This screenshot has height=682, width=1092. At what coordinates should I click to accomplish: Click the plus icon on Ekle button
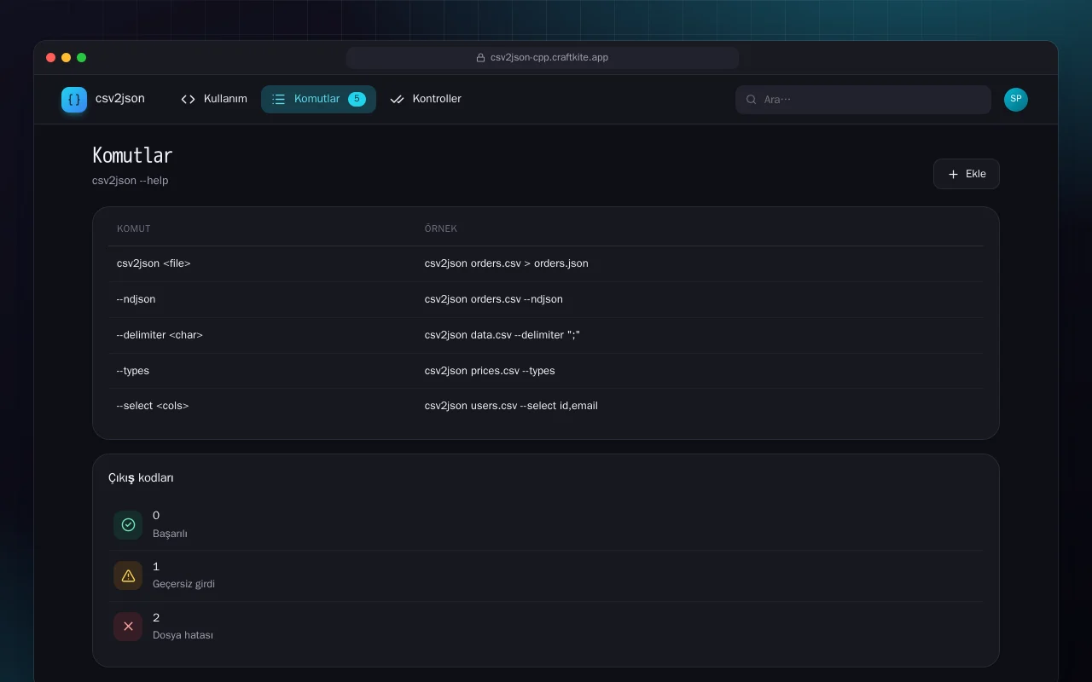click(x=953, y=174)
